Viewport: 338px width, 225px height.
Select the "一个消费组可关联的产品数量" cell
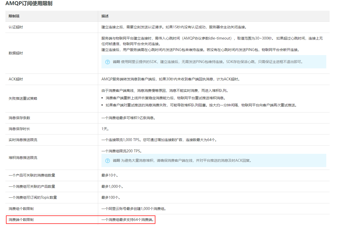(x=52, y=186)
